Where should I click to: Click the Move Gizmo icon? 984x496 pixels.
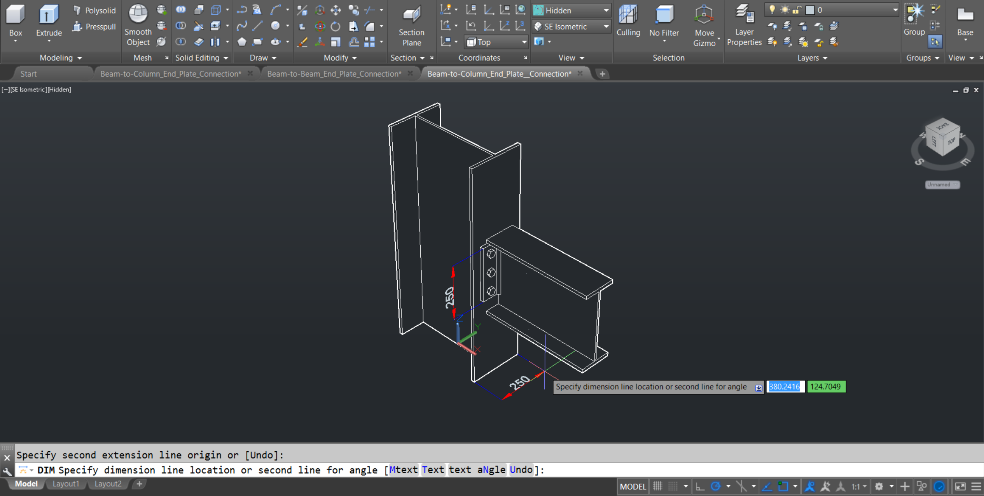click(x=704, y=15)
